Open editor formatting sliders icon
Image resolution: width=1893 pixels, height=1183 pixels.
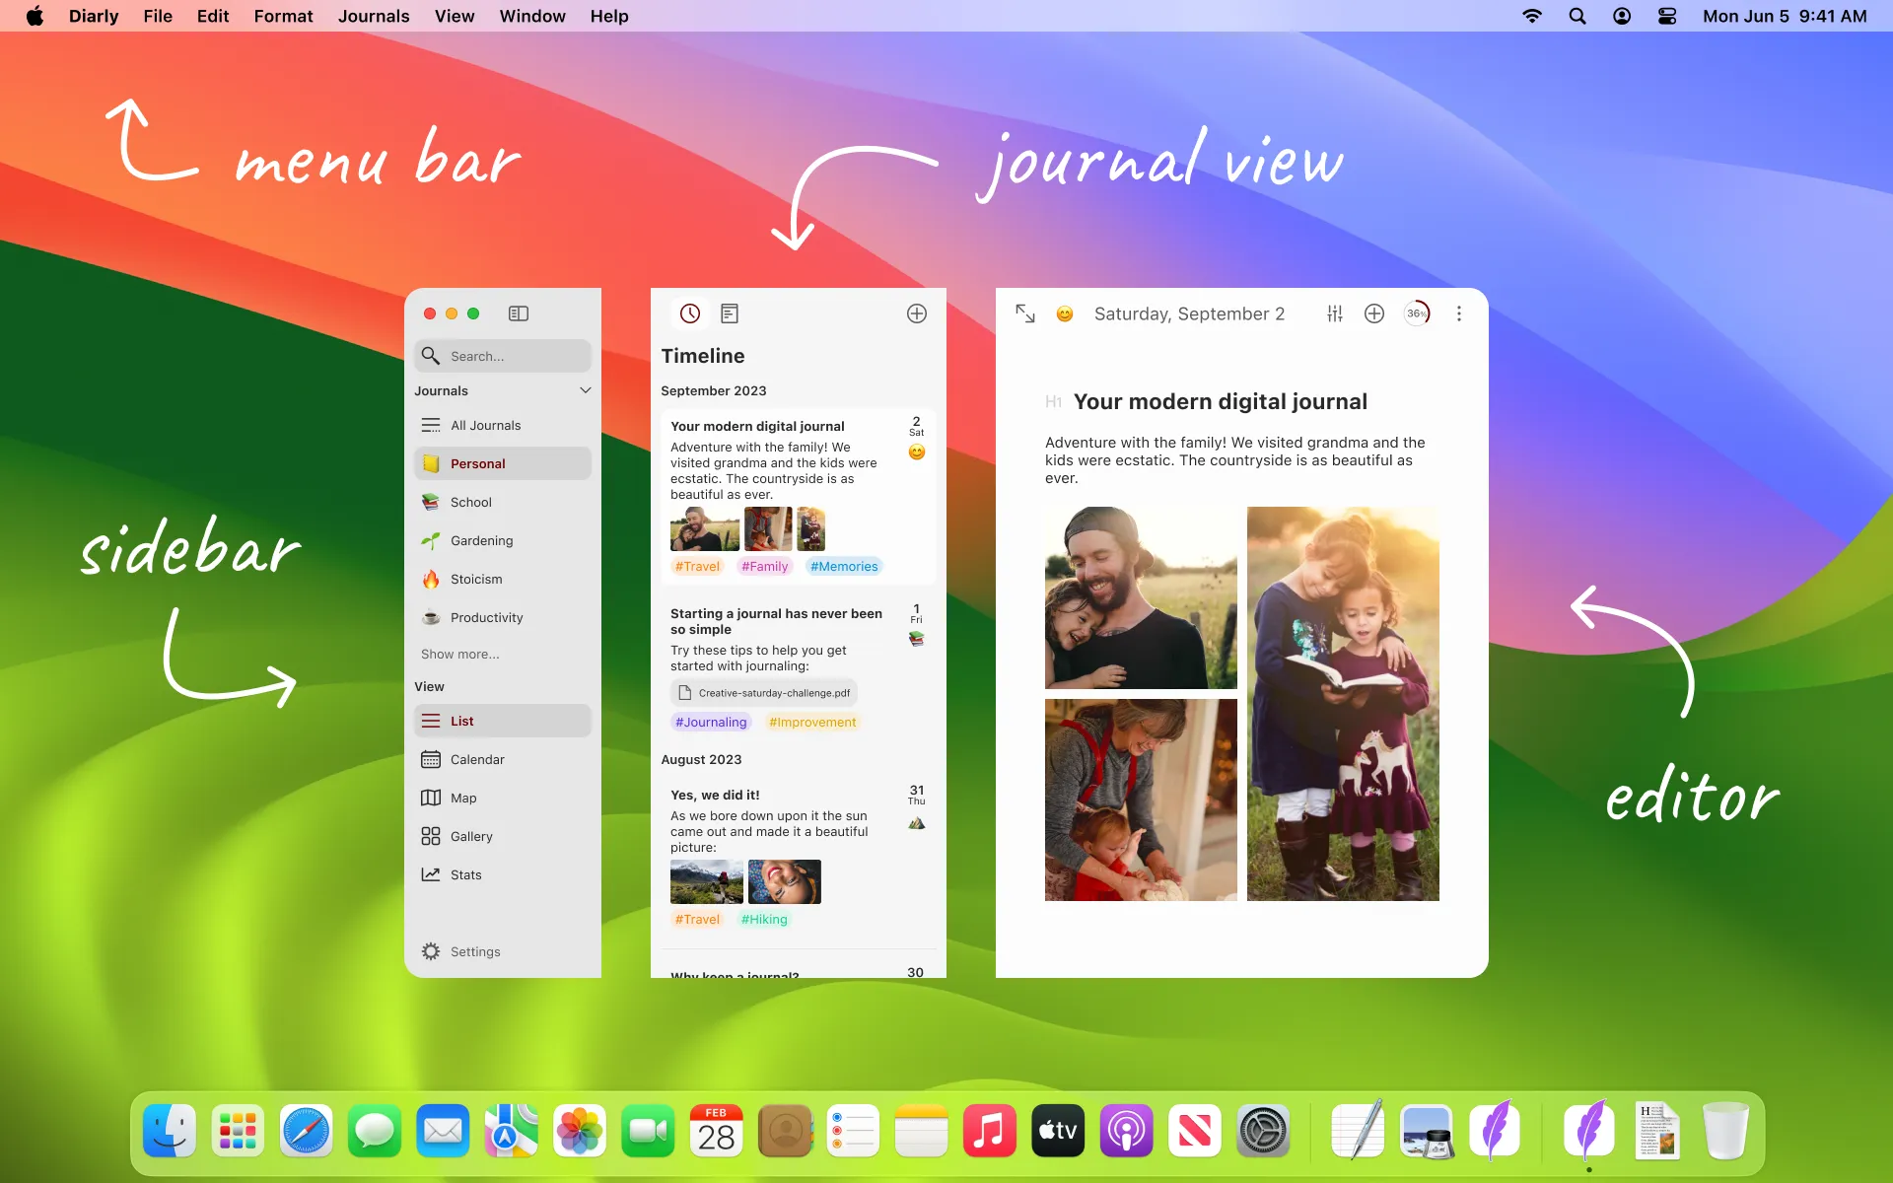[1335, 313]
